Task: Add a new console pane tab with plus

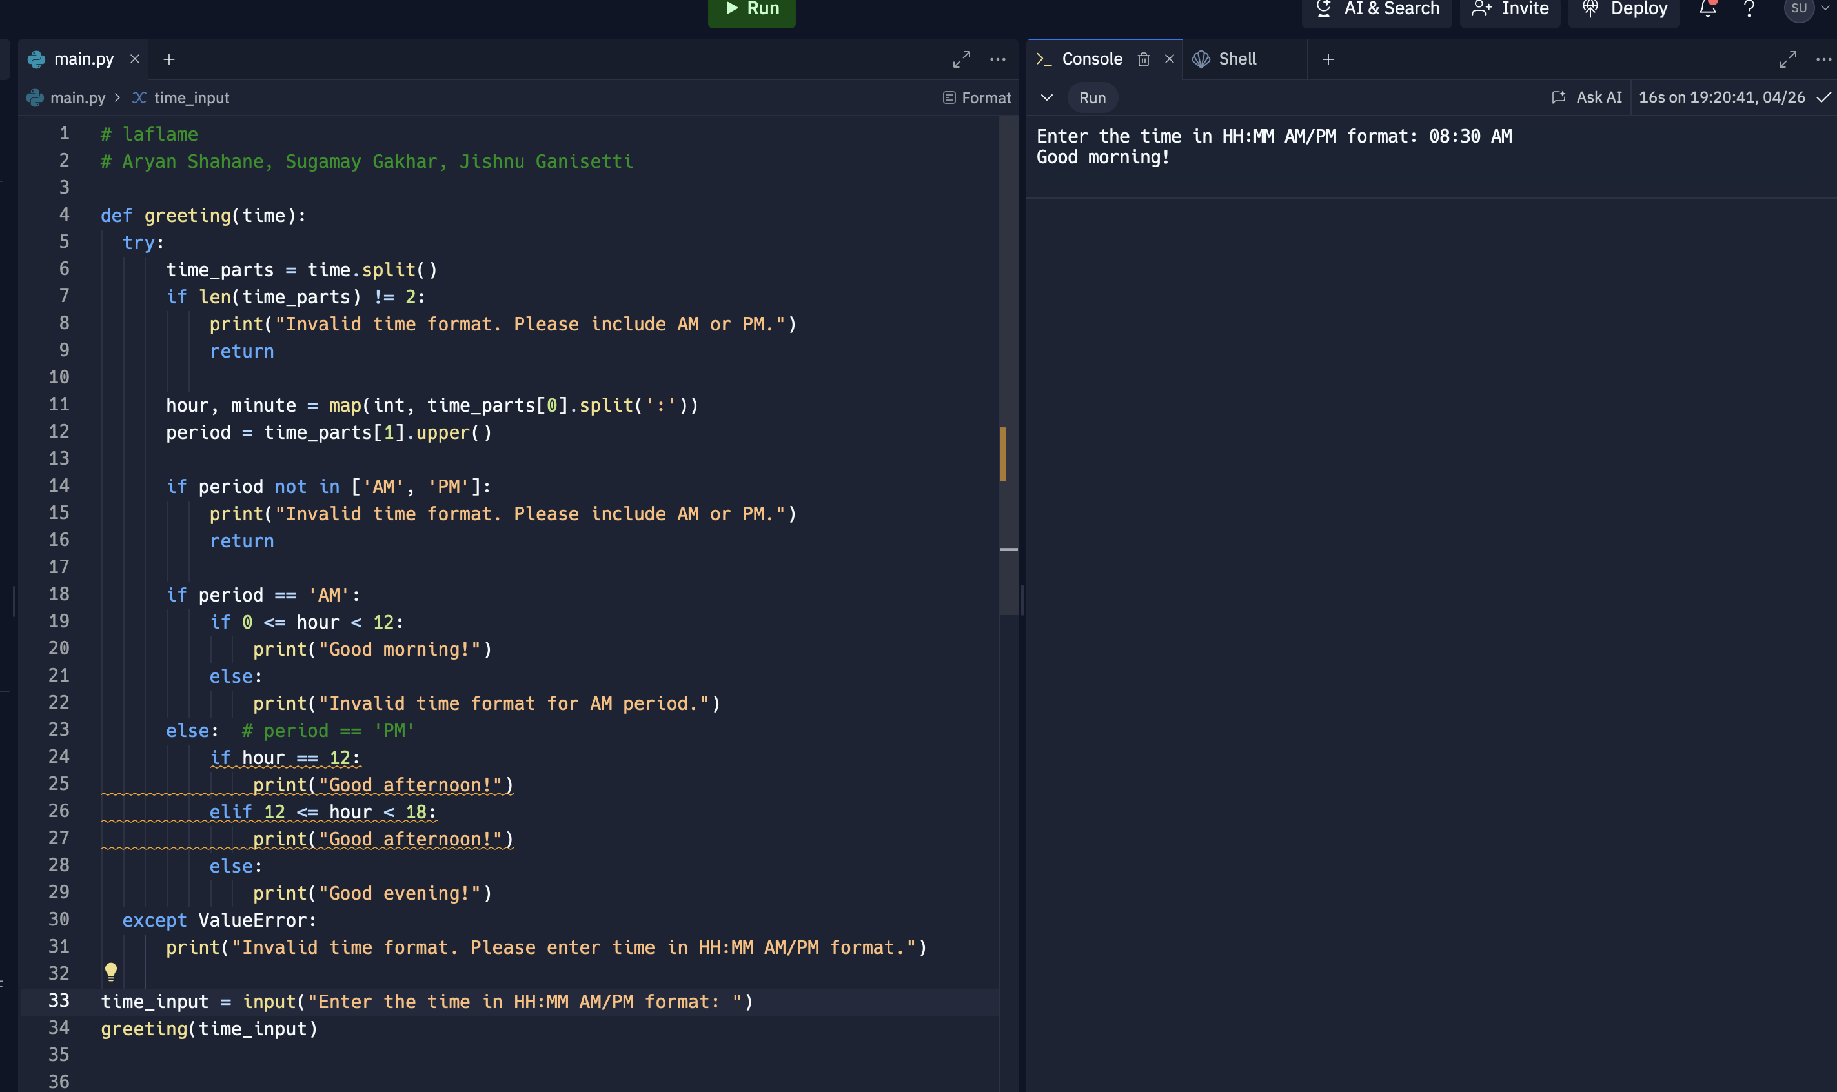Action: (x=1328, y=59)
